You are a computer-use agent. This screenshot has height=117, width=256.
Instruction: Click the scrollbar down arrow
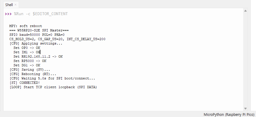click(245, 108)
